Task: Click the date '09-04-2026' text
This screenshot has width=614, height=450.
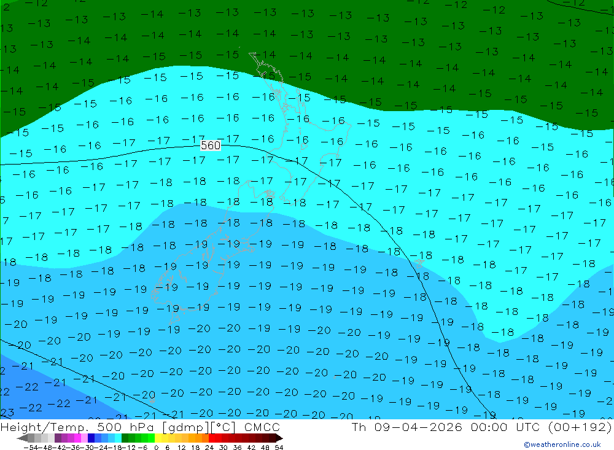Action: coord(418,427)
